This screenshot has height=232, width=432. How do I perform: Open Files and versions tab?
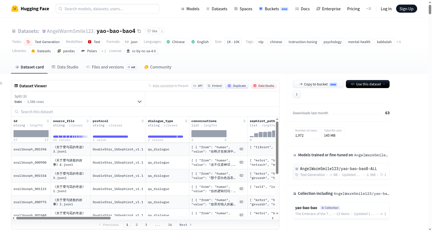[111, 67]
